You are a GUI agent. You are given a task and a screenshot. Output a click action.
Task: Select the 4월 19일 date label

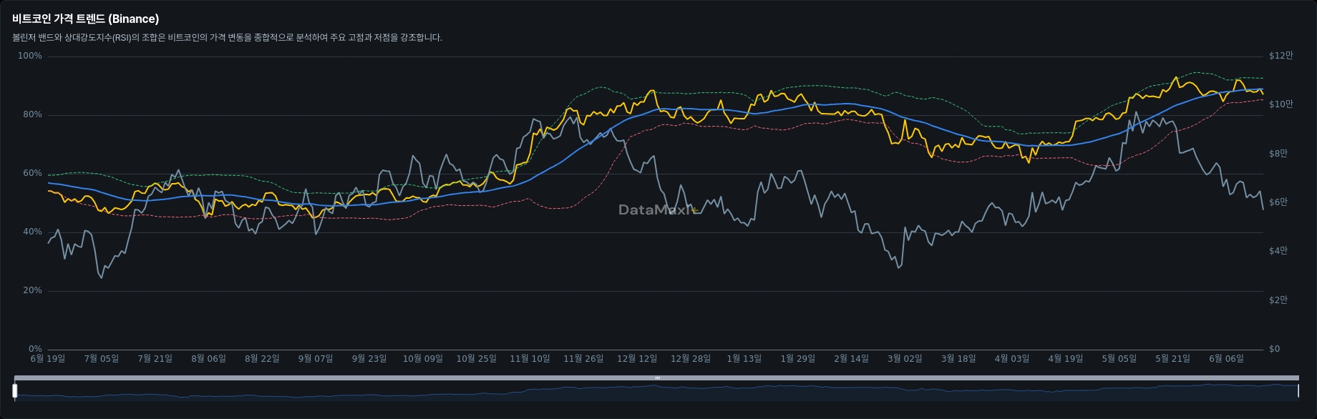(1065, 358)
